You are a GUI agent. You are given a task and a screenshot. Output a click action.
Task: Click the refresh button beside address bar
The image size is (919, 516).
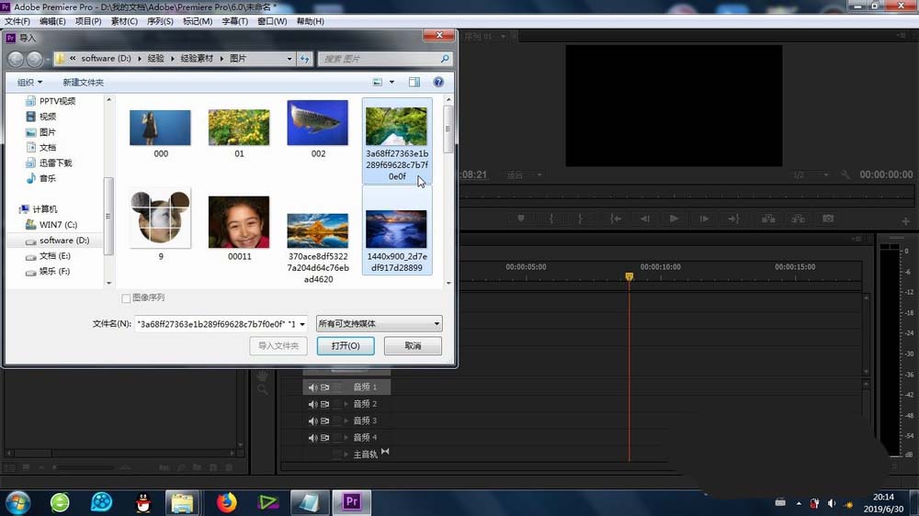pos(305,59)
